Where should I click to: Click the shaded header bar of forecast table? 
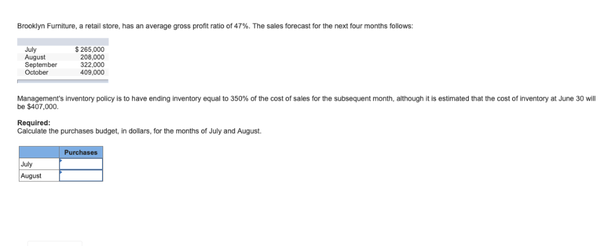63,42
